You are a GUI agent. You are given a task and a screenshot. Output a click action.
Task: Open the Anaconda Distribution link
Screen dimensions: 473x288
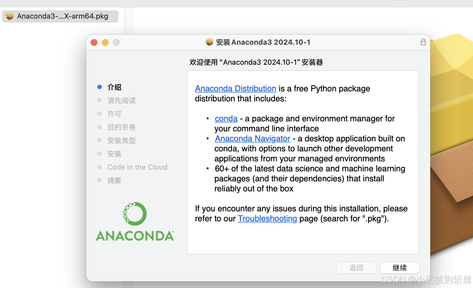(x=236, y=89)
